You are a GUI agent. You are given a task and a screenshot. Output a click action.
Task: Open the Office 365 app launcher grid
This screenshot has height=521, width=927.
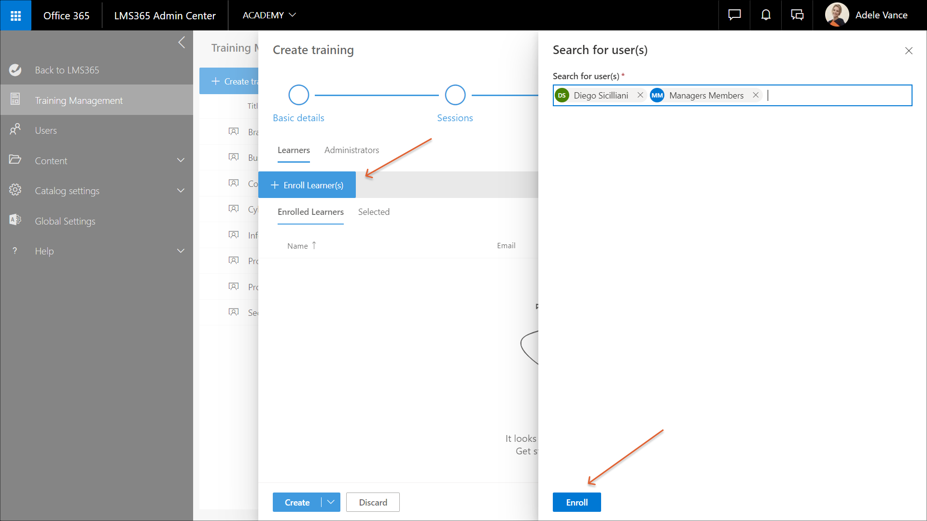(x=15, y=15)
